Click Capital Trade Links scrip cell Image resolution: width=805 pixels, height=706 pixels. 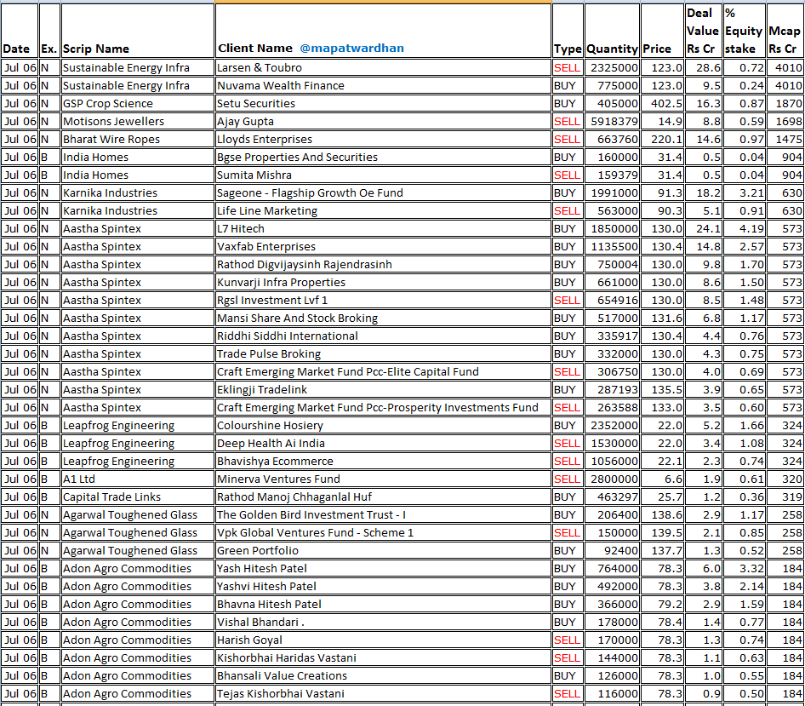(138, 496)
